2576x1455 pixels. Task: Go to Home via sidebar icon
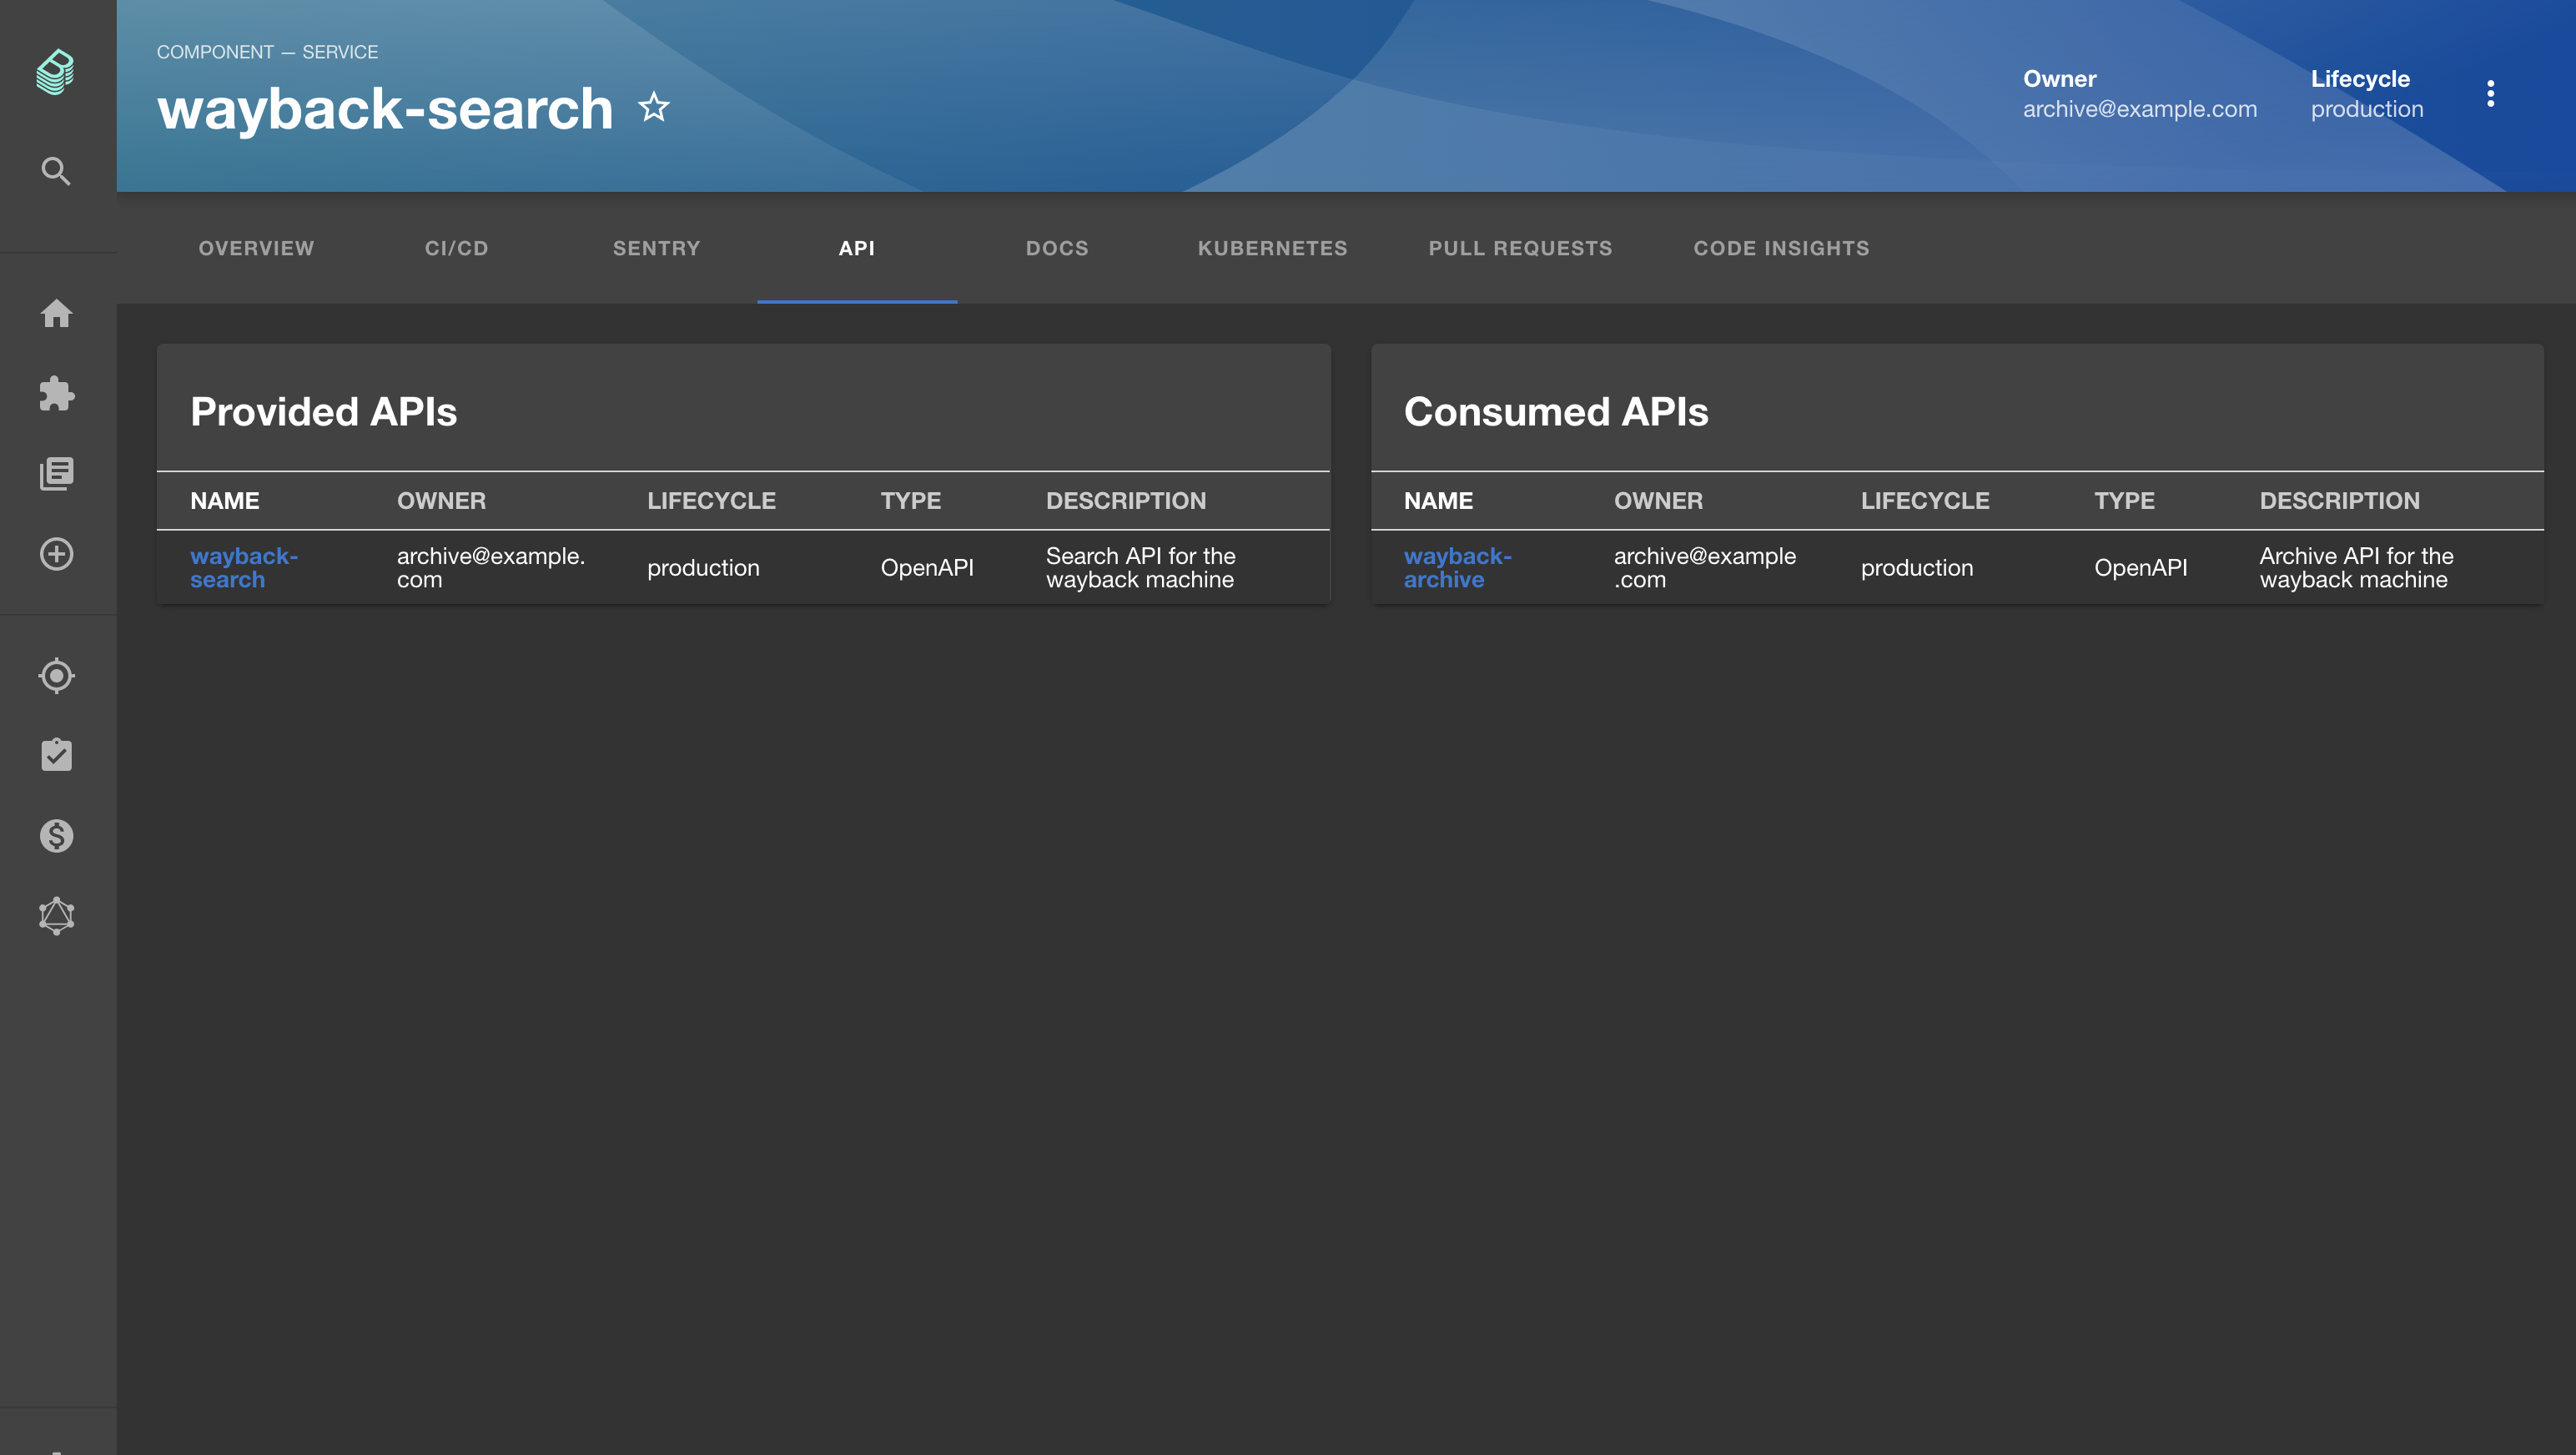[56, 314]
